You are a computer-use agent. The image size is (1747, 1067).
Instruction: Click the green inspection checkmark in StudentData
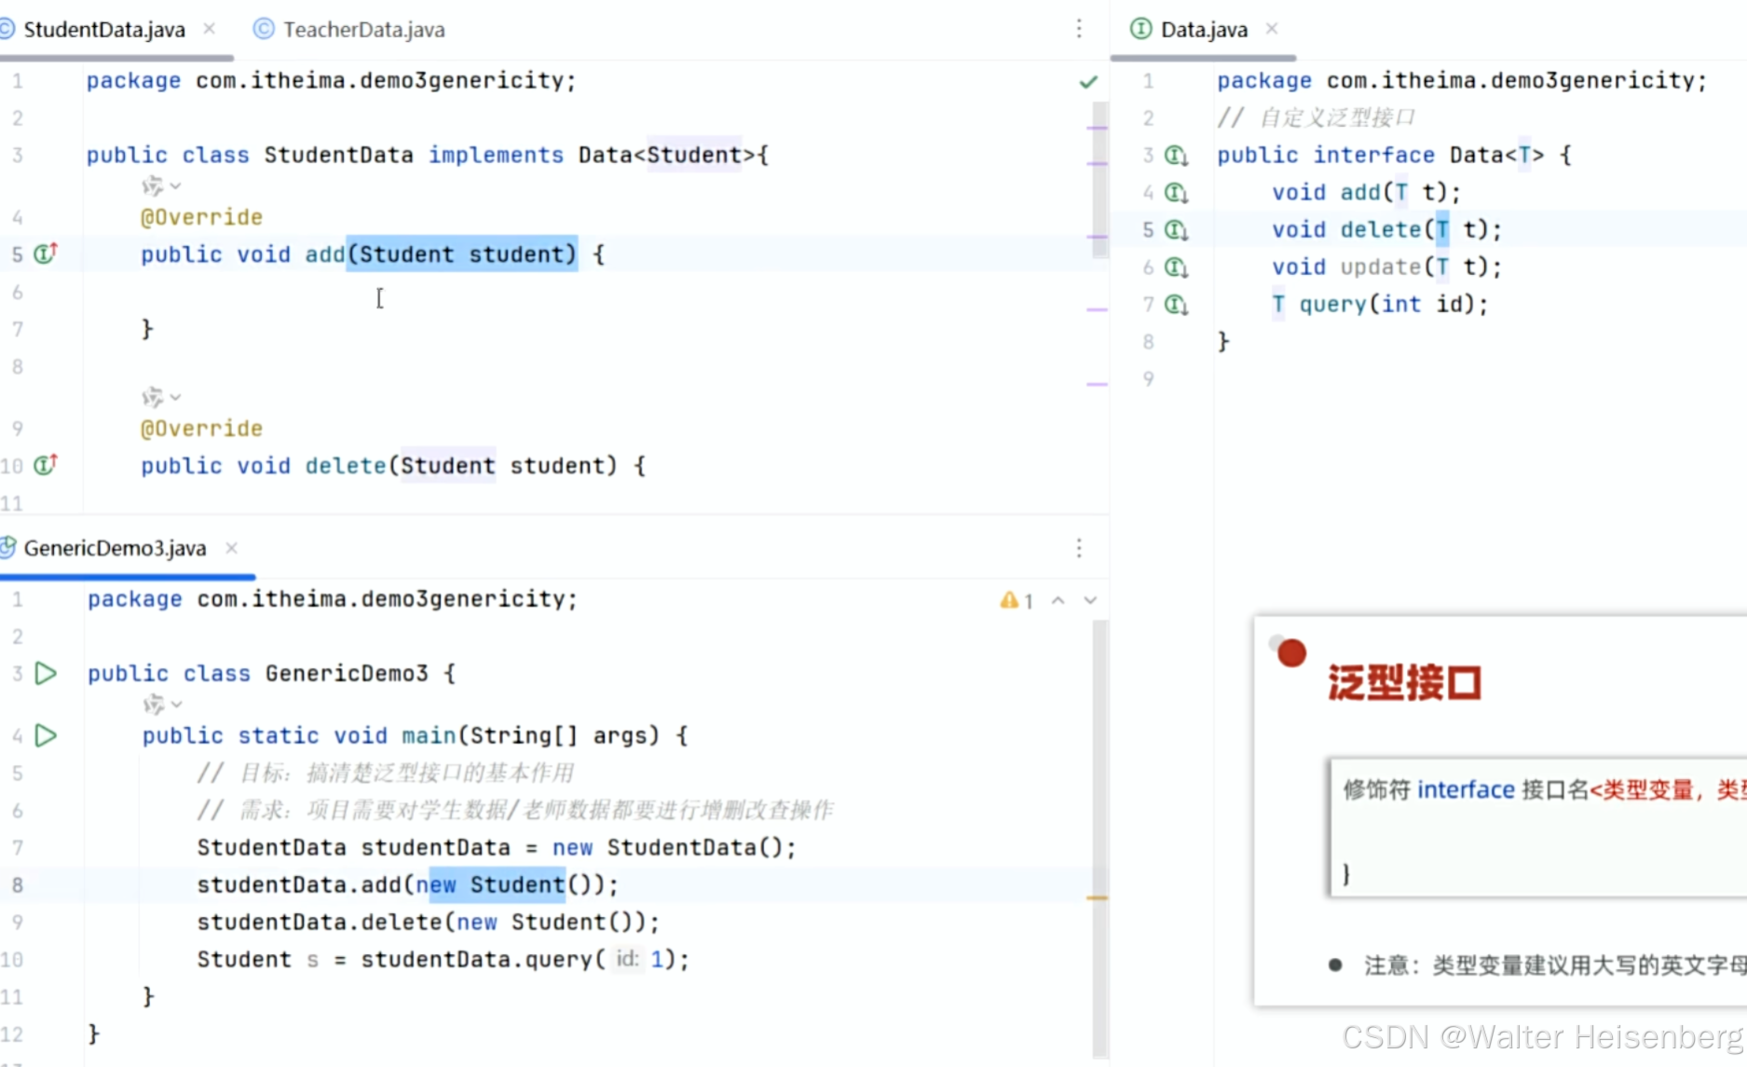tap(1087, 82)
